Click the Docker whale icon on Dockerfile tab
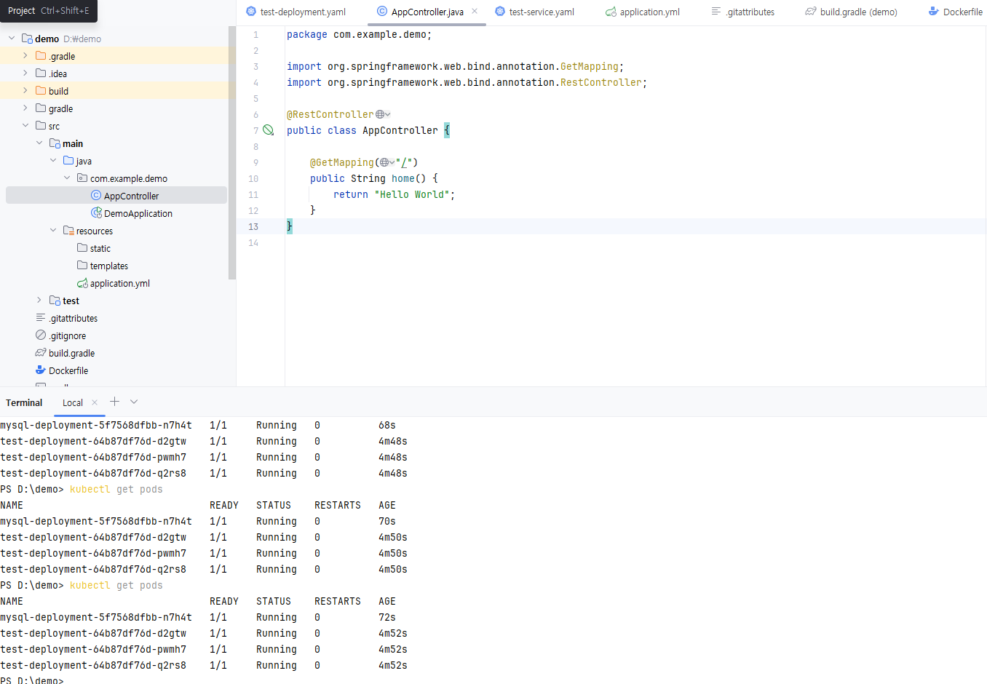Screen dimensions: 987x684 (x=934, y=11)
